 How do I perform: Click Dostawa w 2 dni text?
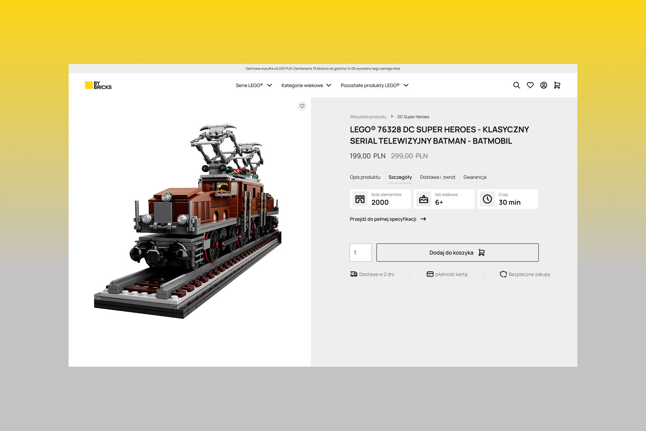click(376, 274)
